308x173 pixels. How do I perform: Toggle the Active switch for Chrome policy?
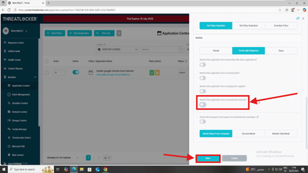pyautogui.click(x=75, y=72)
